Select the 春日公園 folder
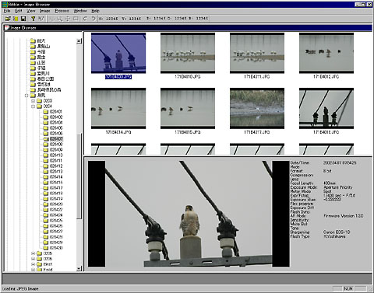The width and height of the screenshot is (374, 293). pyautogui.click(x=45, y=79)
